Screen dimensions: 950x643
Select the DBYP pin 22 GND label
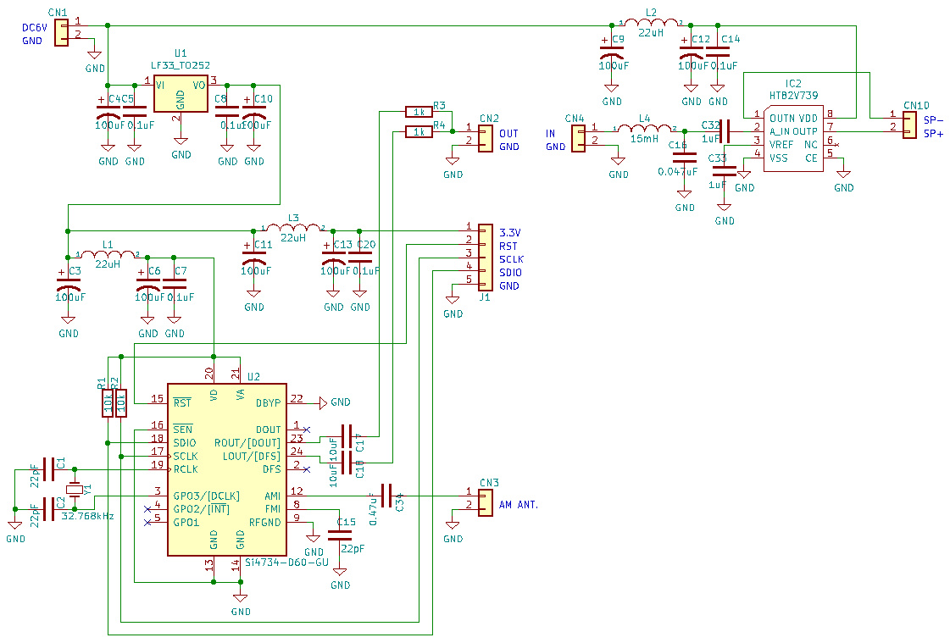pos(340,402)
